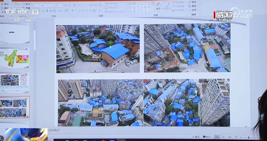The image size is (267, 141).
Task: Open the font size dropdown
Action: [x=63, y=5]
